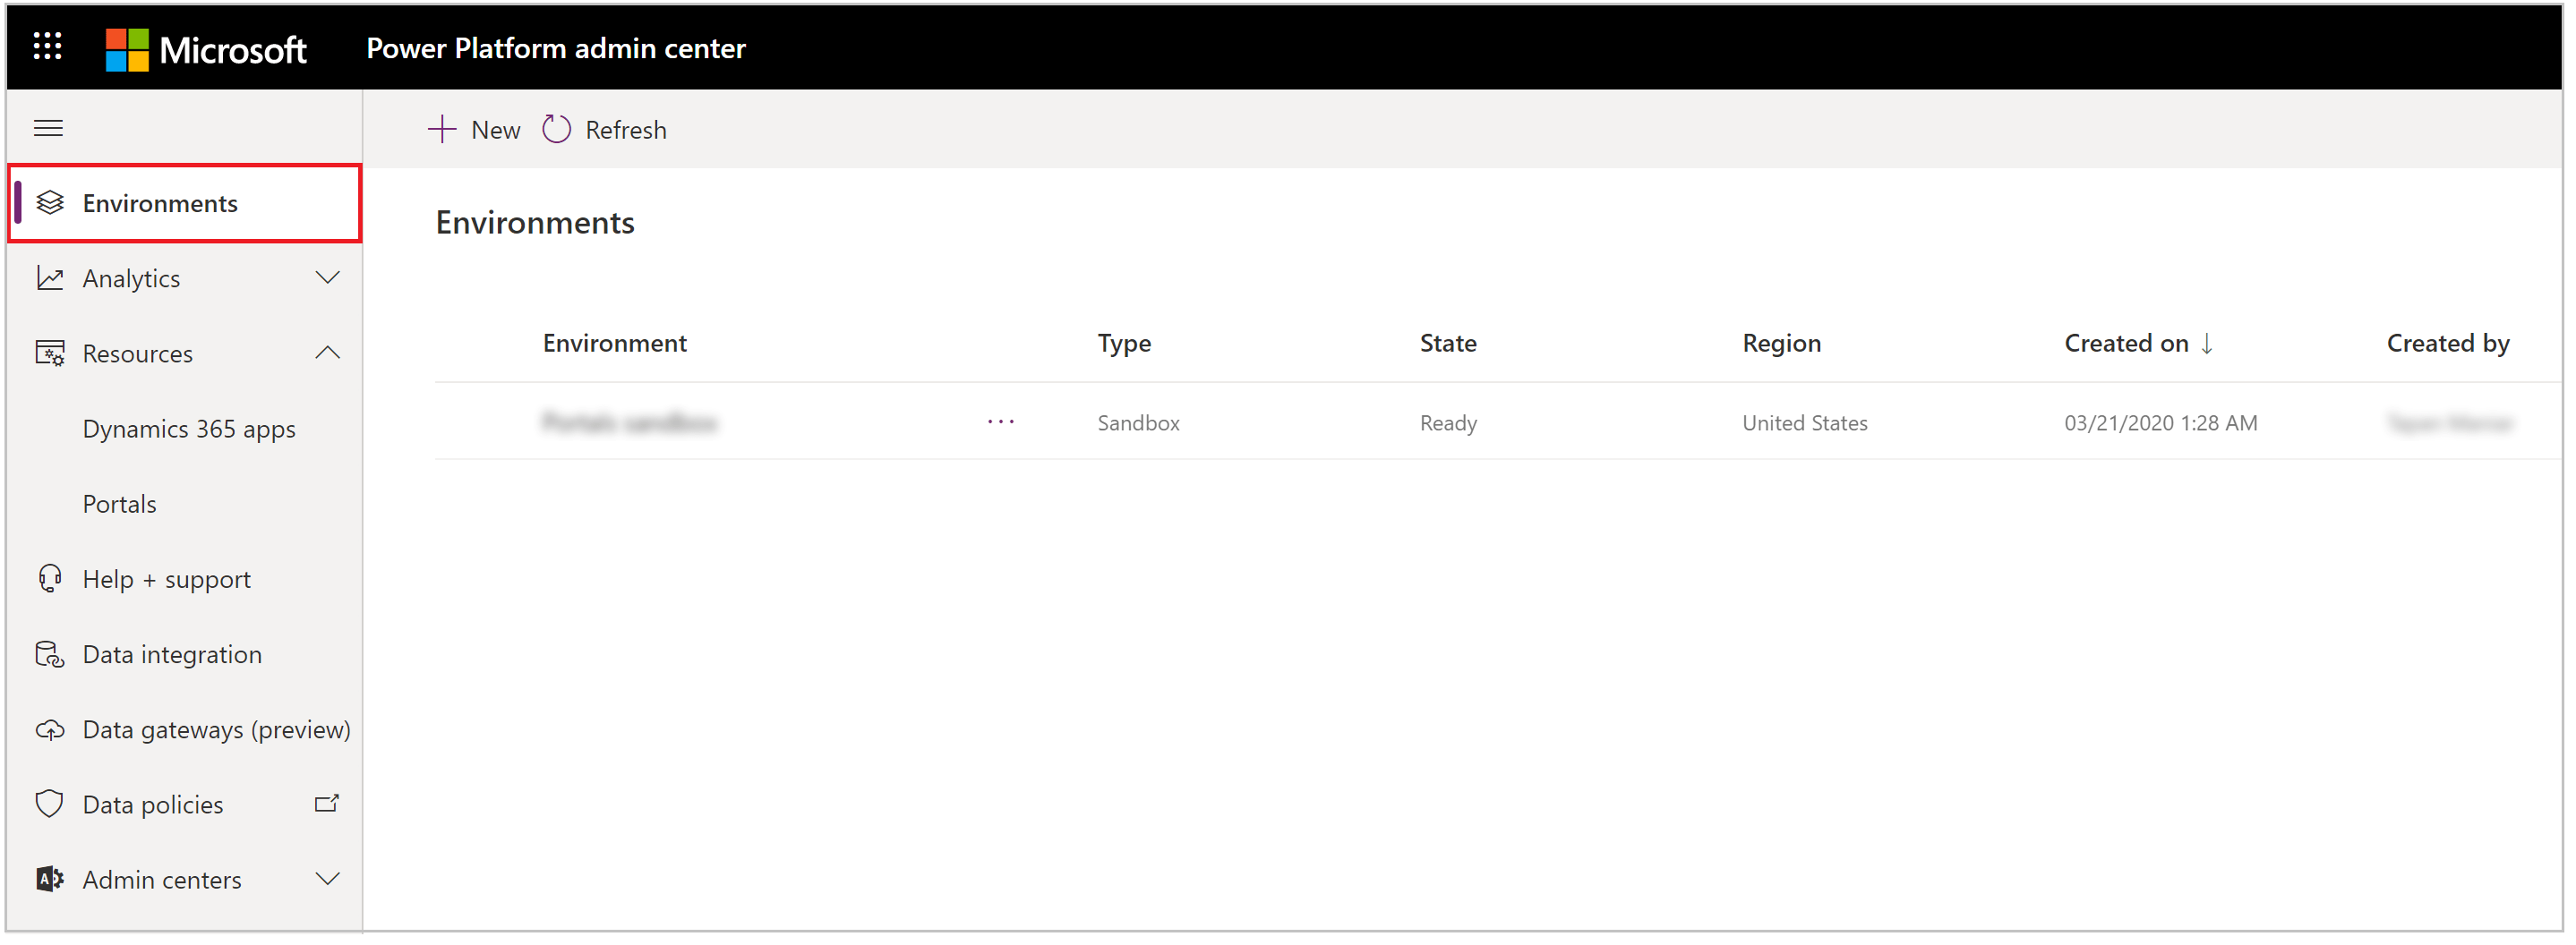
Task: Collapse the Resources chevron
Action: click(x=328, y=353)
